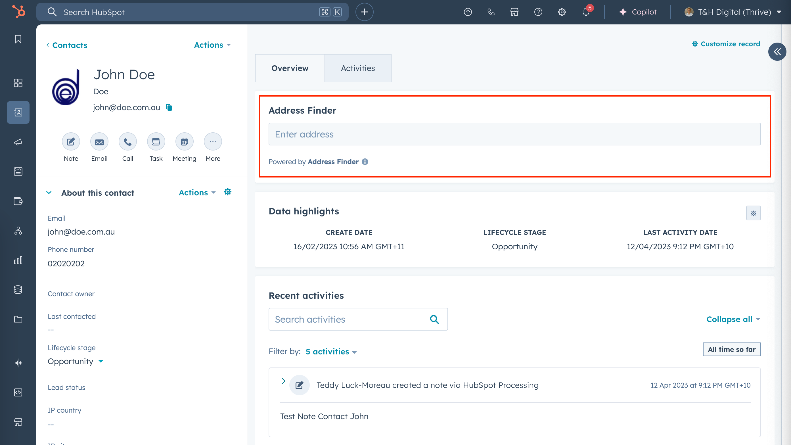Viewport: 791px width, 445px height.
Task: Select the Overview tab
Action: [x=290, y=68]
